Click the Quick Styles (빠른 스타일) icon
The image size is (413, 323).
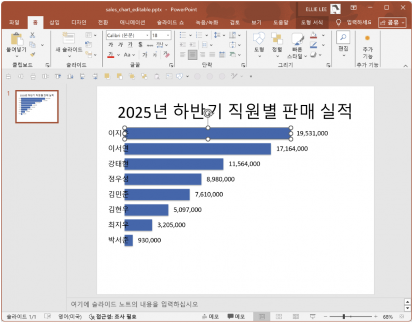click(x=297, y=39)
